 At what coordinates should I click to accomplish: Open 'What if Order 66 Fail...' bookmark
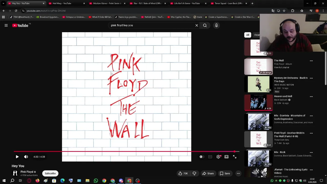pyautogui.click(x=100, y=17)
